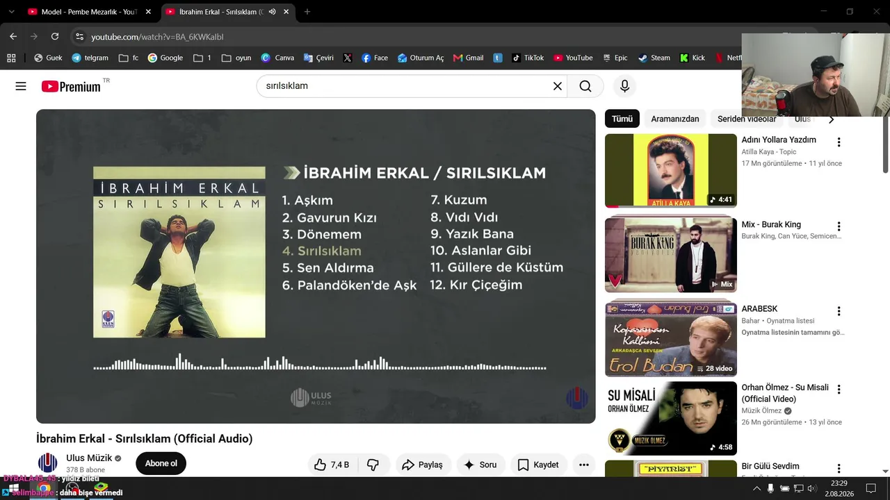Open the Mix - Burak King thumbnail
Screen dimensions: 890x500
(671, 255)
